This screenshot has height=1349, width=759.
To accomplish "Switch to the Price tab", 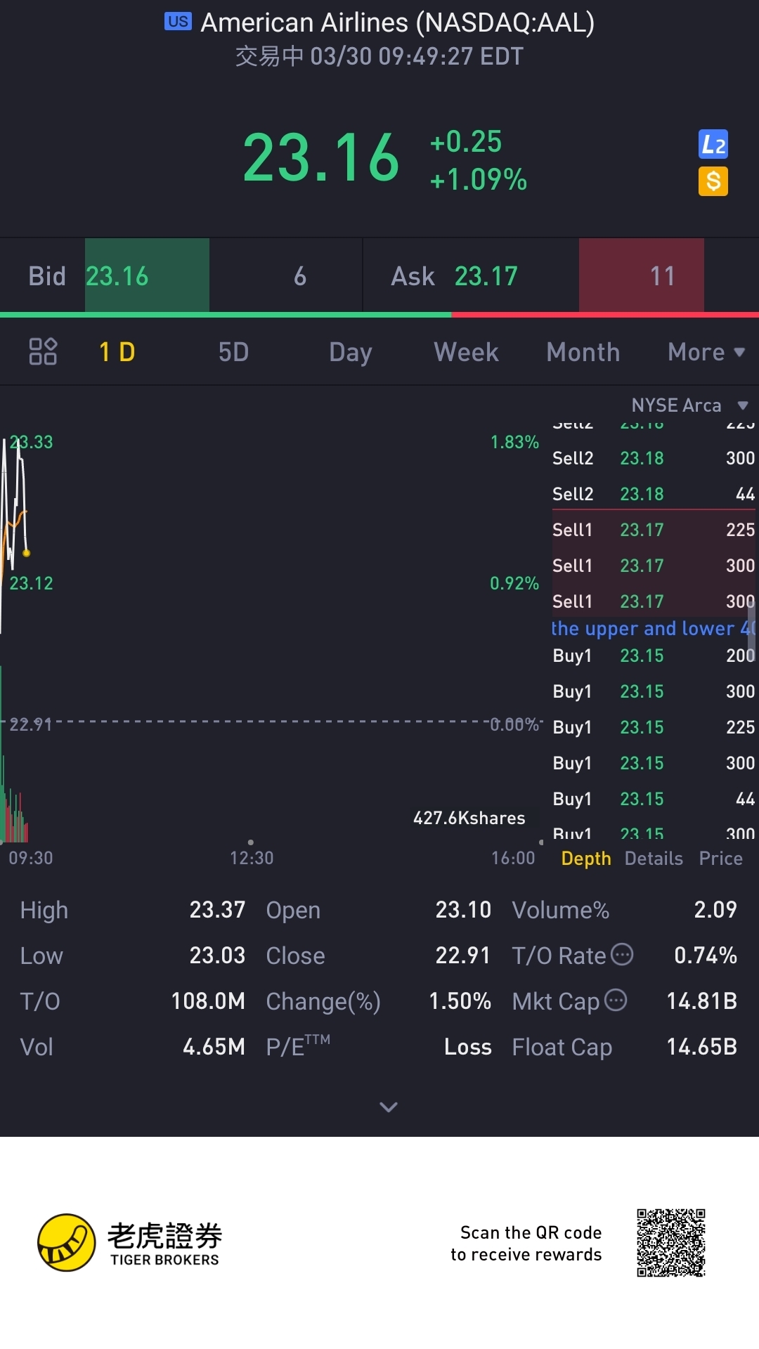I will click(721, 859).
